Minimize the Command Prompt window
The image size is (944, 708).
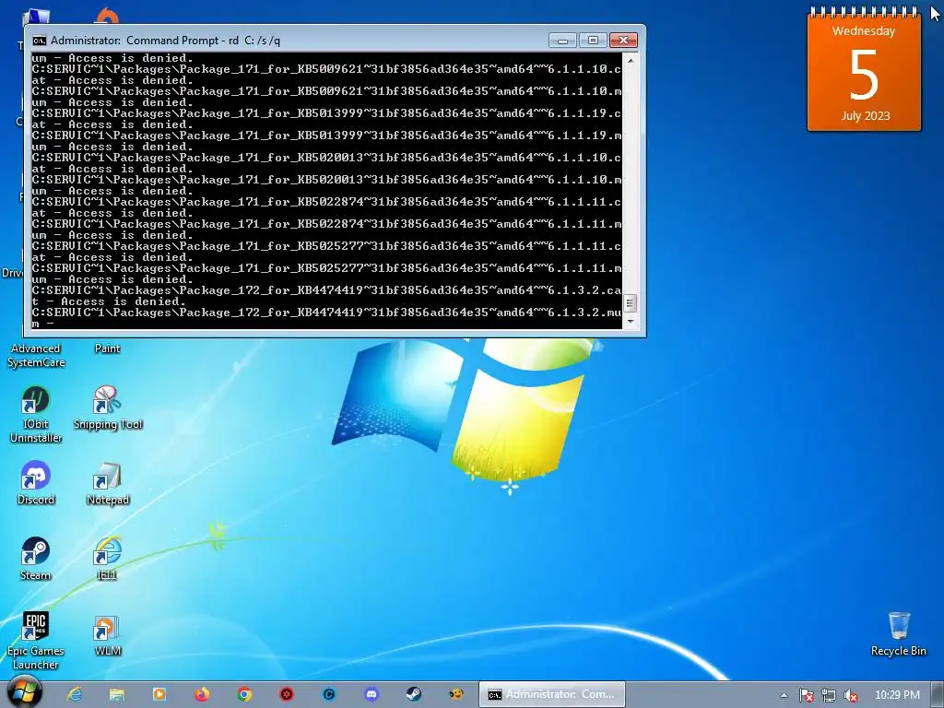click(562, 41)
